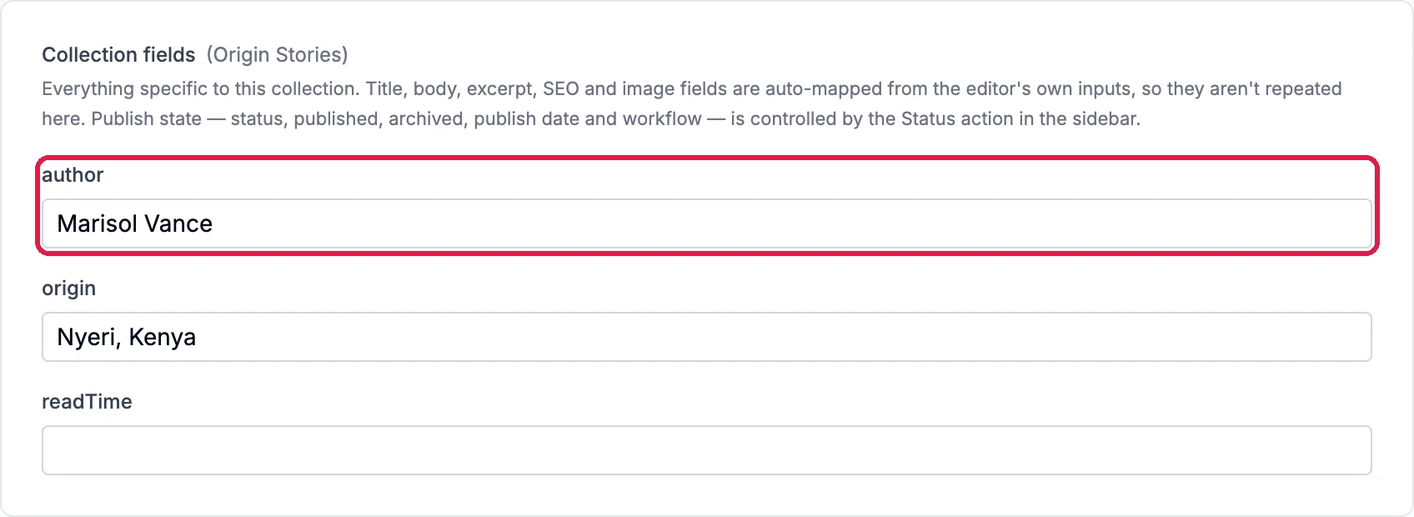Viewport: 1414px width, 517px height.
Task: Click the origin field label
Action: (69, 289)
